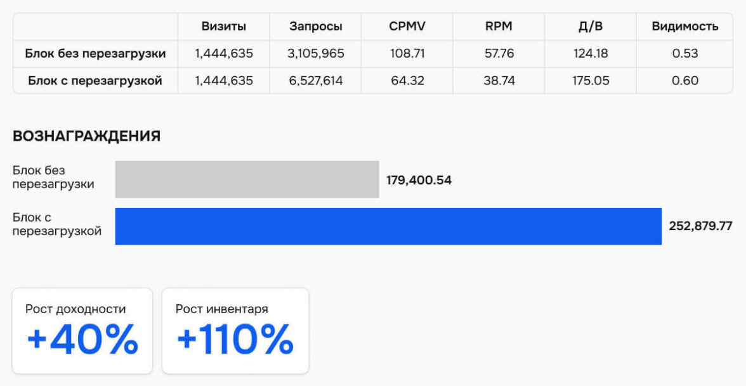Screen dimensions: 746x386
Task: Select the 252,879.77 reward value
Action: [x=700, y=226]
